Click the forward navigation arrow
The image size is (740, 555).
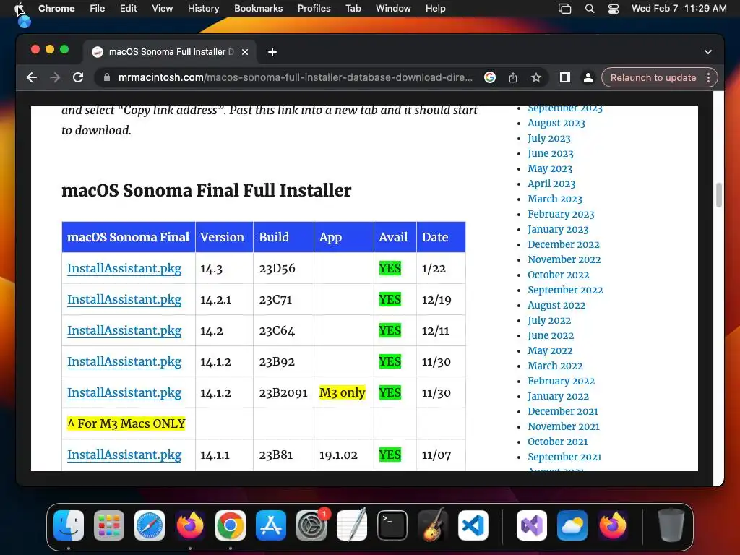pyautogui.click(x=55, y=77)
